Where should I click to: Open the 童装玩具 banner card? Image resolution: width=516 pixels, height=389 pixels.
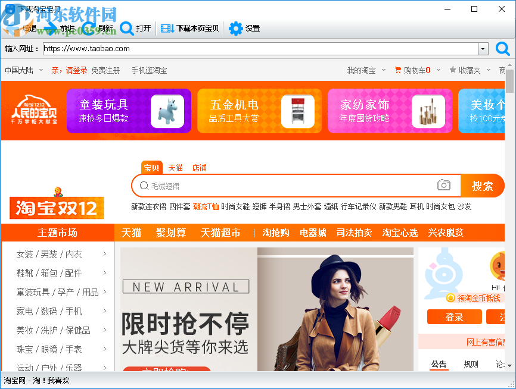[x=129, y=111]
